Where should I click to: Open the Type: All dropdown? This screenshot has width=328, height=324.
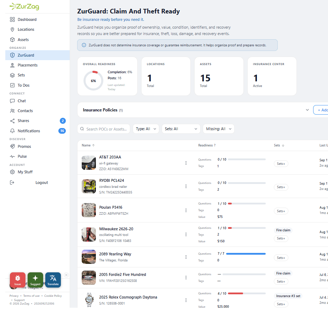tap(146, 129)
